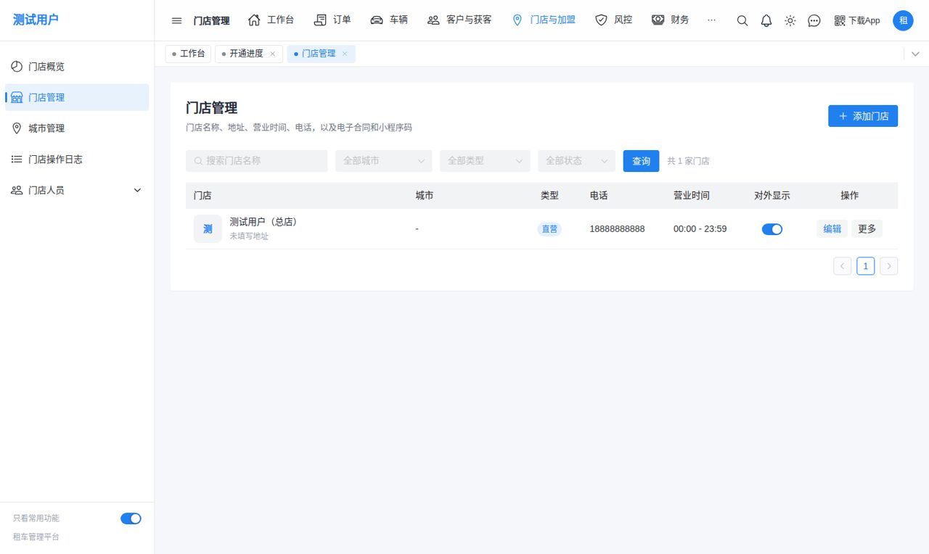Click the 门店操作日志 list icon
This screenshot has width=929, height=554.
tap(17, 159)
